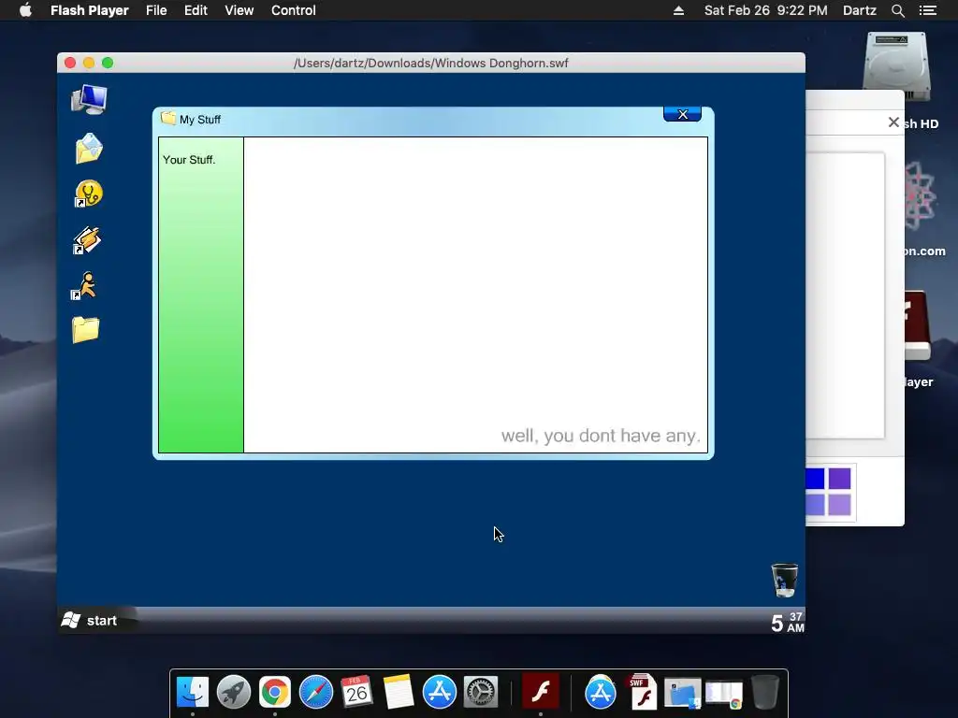
Task: Click the Flash window title path text
Action: click(x=430, y=64)
